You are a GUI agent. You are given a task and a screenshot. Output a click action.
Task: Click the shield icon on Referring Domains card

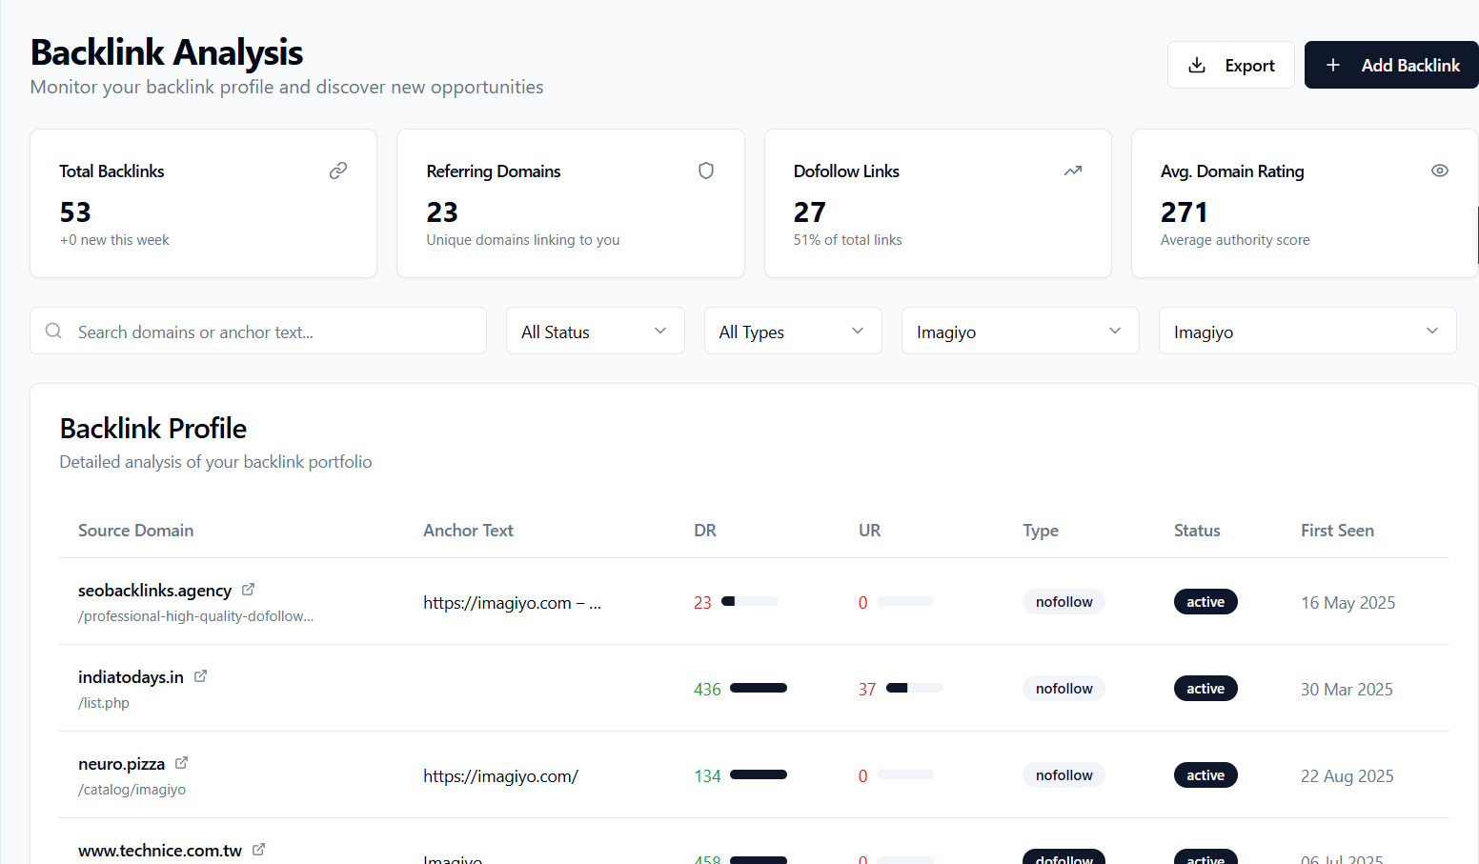pos(705,171)
